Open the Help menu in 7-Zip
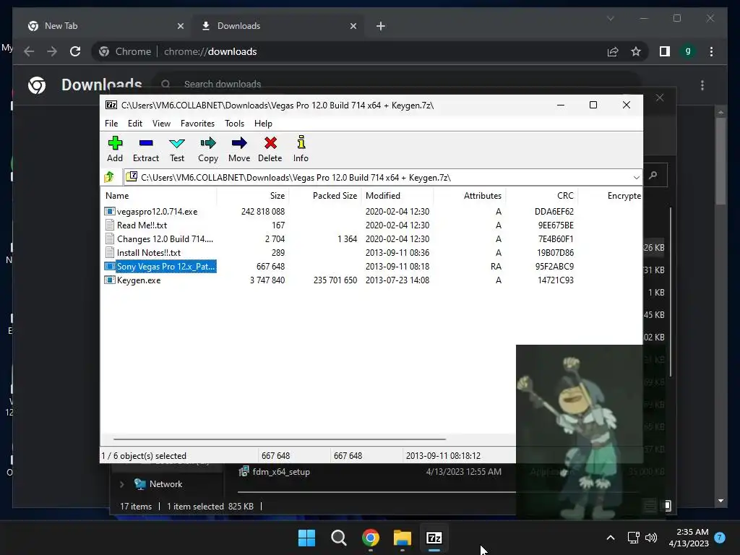Screen dimensions: 740x555 coord(263,123)
